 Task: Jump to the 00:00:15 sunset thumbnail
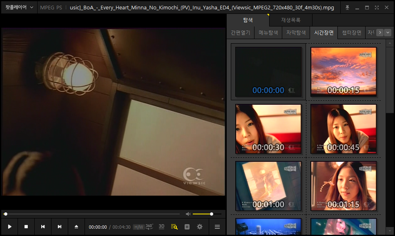coord(344,72)
